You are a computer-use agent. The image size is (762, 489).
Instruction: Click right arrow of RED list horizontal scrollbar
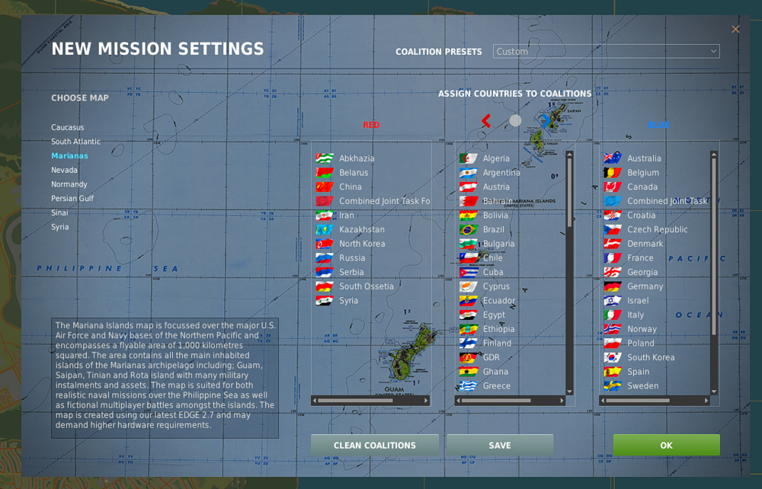426,401
